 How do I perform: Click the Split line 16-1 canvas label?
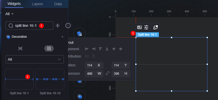coord(147,35)
